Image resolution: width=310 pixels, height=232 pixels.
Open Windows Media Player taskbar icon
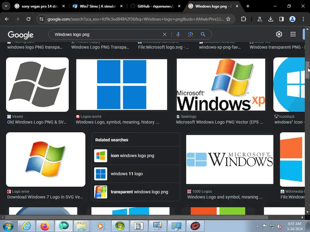pos(101,226)
